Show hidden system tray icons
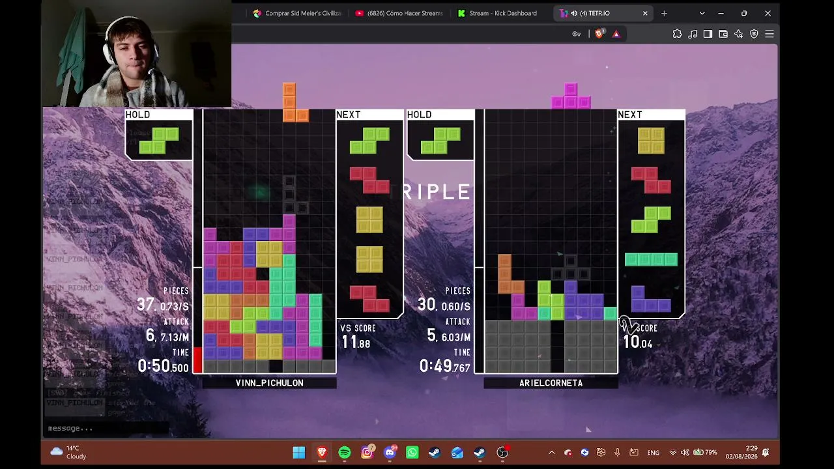834x469 pixels. pyautogui.click(x=551, y=453)
